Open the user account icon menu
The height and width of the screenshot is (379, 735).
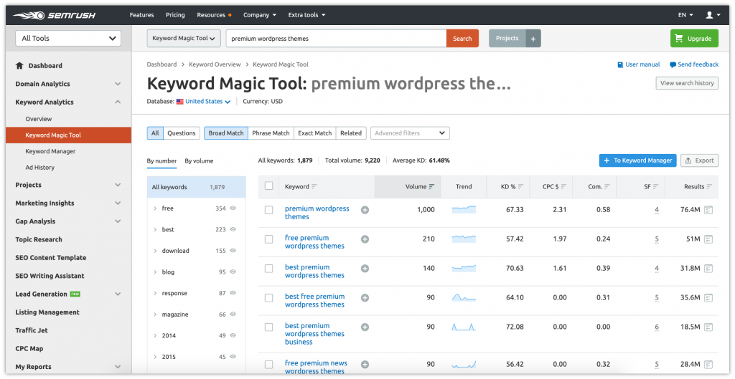(713, 15)
